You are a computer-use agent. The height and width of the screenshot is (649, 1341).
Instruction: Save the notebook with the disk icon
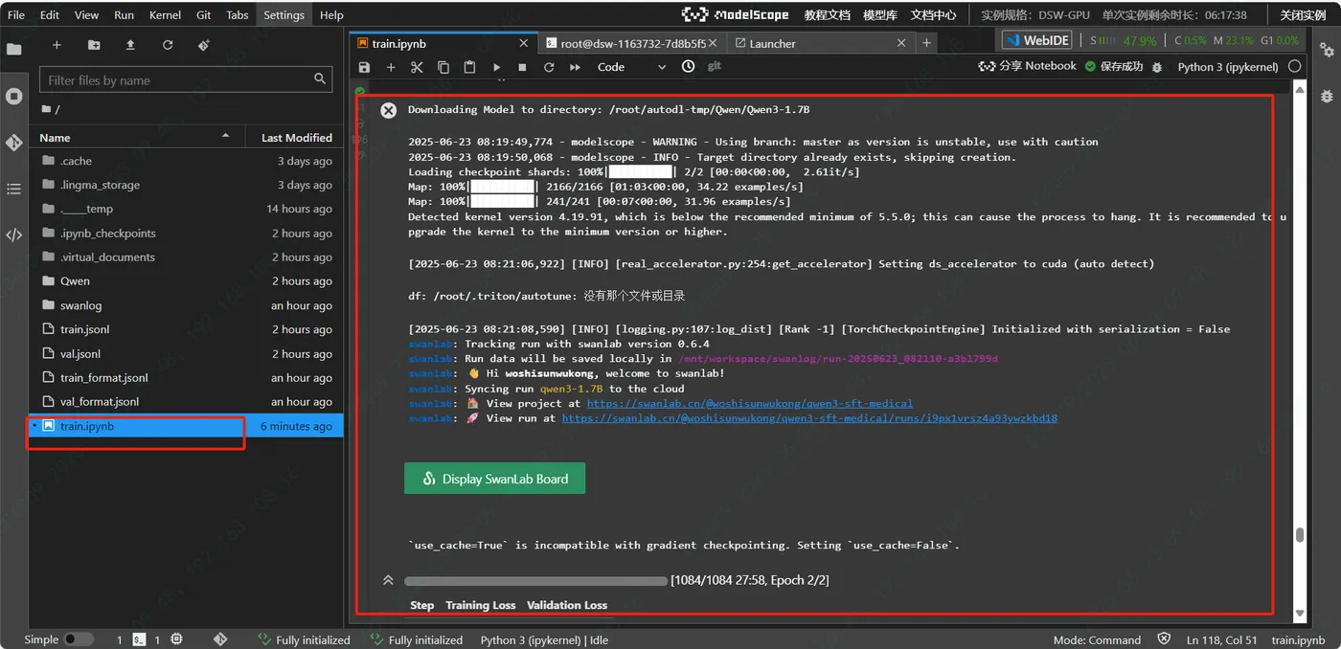(364, 67)
